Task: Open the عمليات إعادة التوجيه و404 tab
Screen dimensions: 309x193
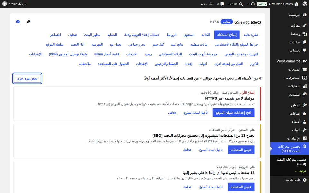Action: (142, 35)
